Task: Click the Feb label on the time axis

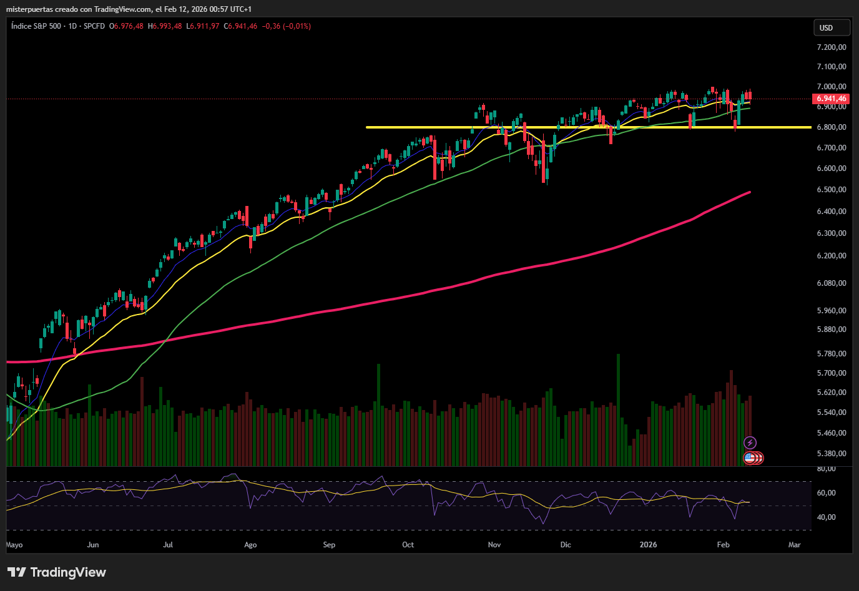Action: 723,545
